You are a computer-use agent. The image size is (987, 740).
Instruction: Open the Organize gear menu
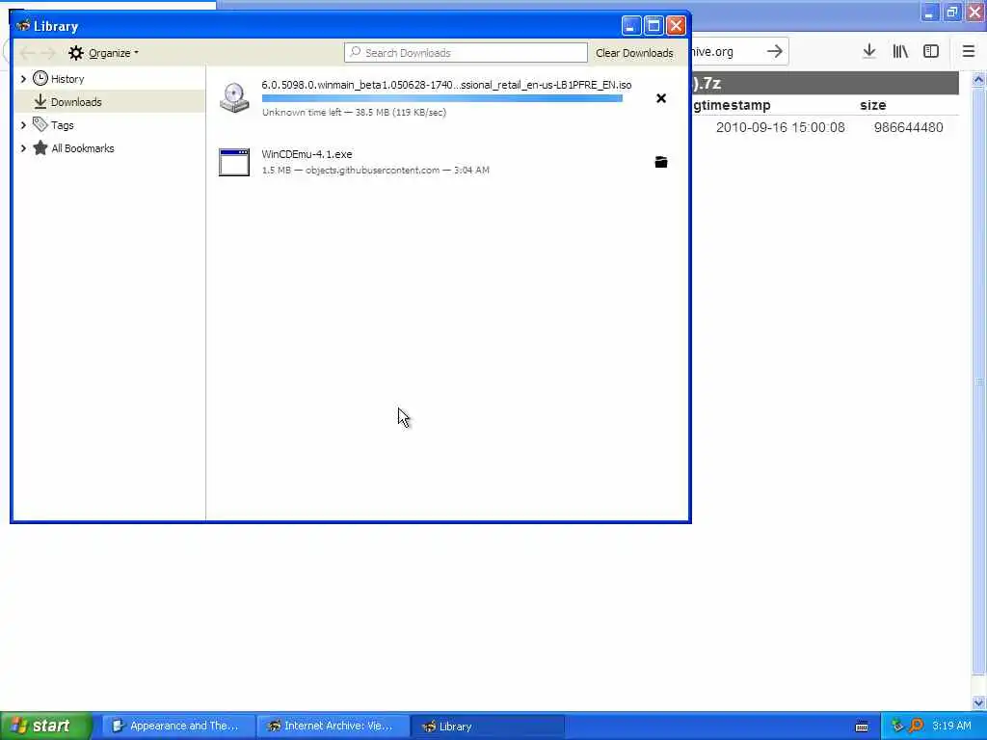[x=104, y=53]
